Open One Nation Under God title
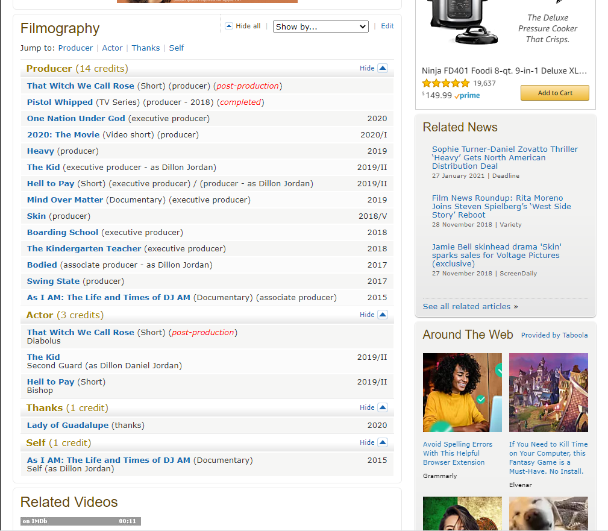 (75, 118)
